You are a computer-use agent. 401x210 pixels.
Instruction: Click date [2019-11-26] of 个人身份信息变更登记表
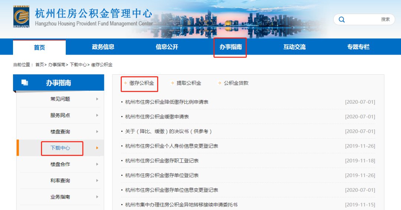[x=360, y=146]
